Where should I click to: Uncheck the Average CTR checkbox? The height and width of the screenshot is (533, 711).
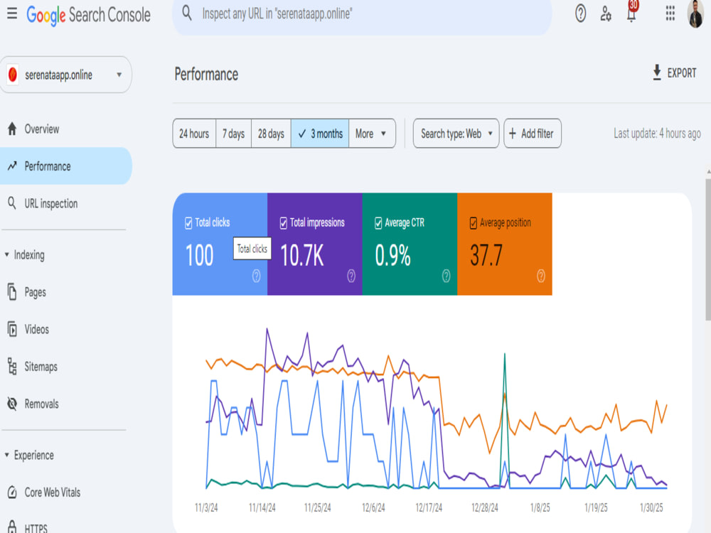click(378, 223)
